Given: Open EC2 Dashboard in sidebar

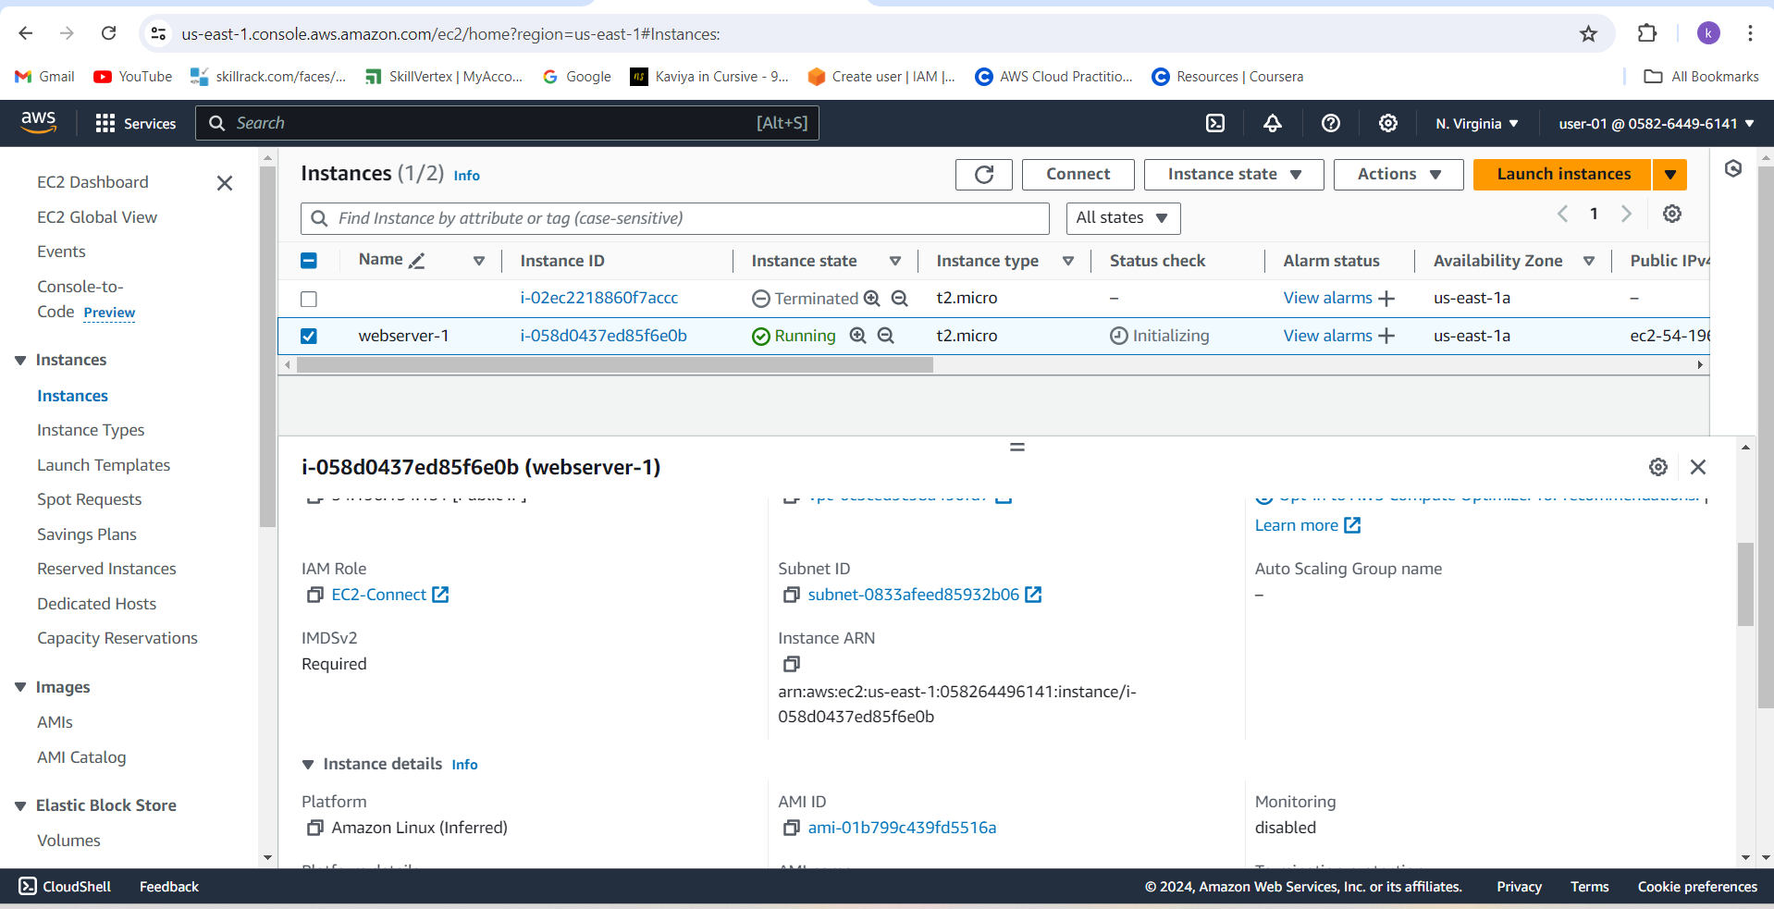Looking at the screenshot, I should [x=92, y=182].
